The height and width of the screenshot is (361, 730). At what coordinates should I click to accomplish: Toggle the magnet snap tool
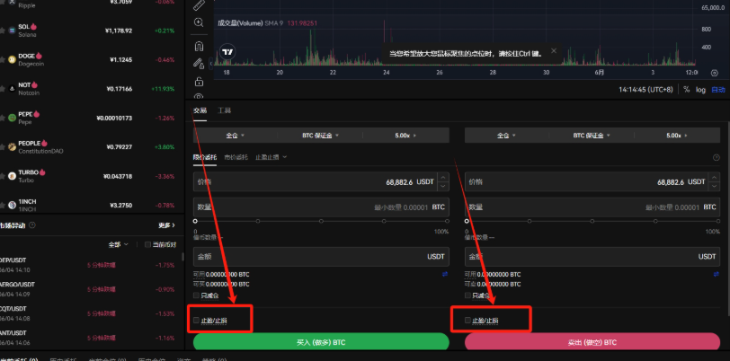click(x=199, y=45)
